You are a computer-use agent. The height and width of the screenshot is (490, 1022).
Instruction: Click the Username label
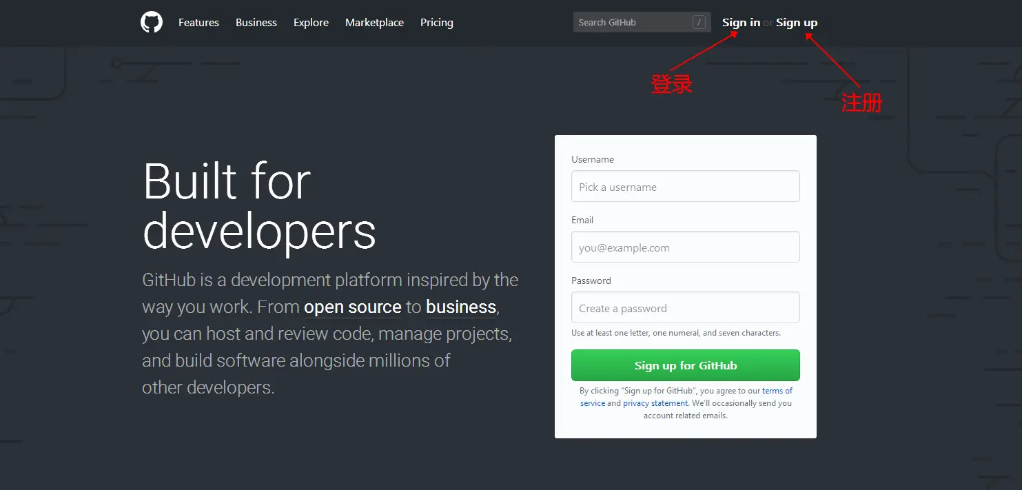[x=593, y=159]
